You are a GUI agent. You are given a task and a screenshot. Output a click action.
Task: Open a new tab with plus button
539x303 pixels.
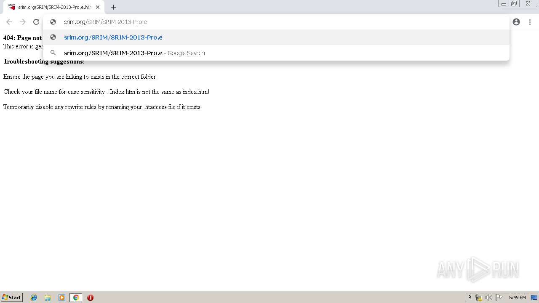point(114,7)
